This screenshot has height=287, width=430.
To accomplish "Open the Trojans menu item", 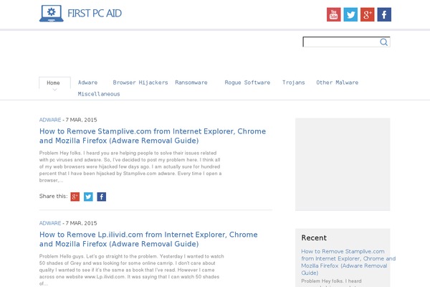I will 293,83.
